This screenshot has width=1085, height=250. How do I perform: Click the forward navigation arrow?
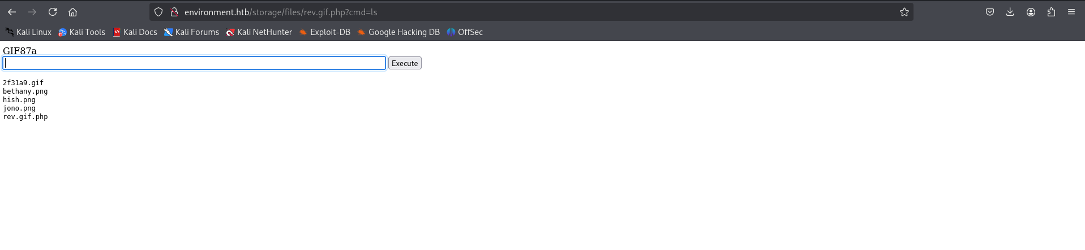tap(32, 12)
